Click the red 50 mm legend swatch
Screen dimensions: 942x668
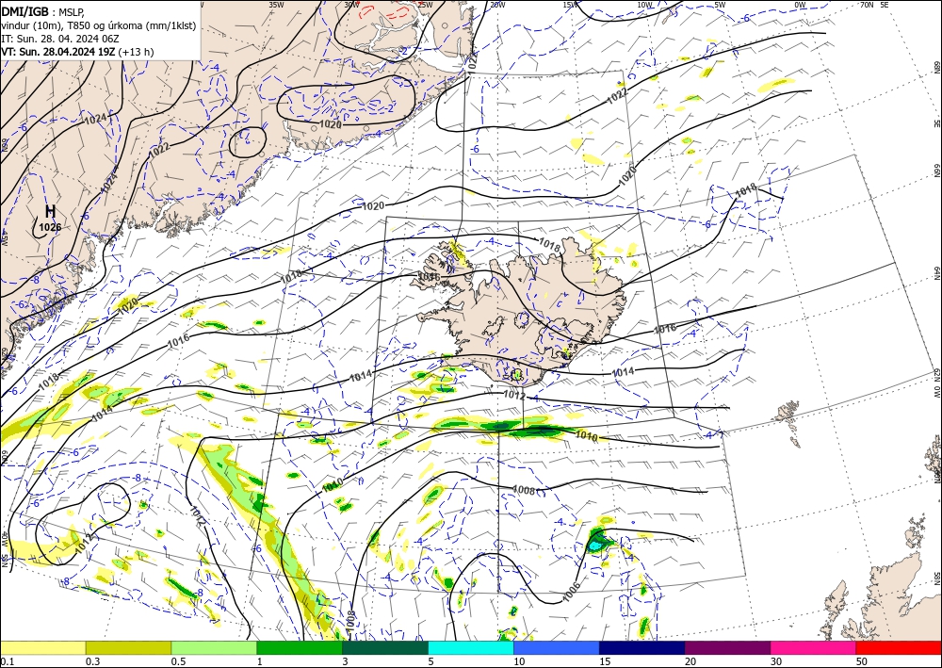(899, 647)
